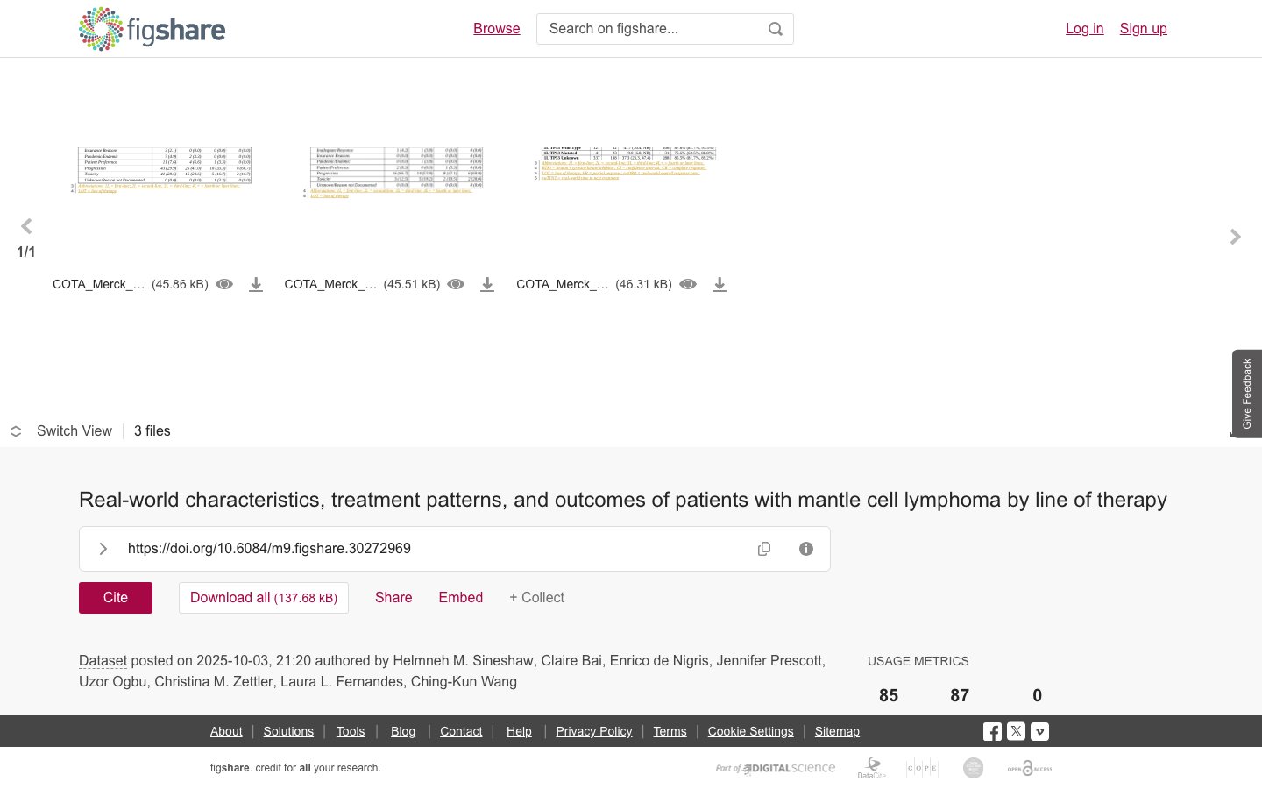
Task: Click the Cite button
Action: click(116, 598)
